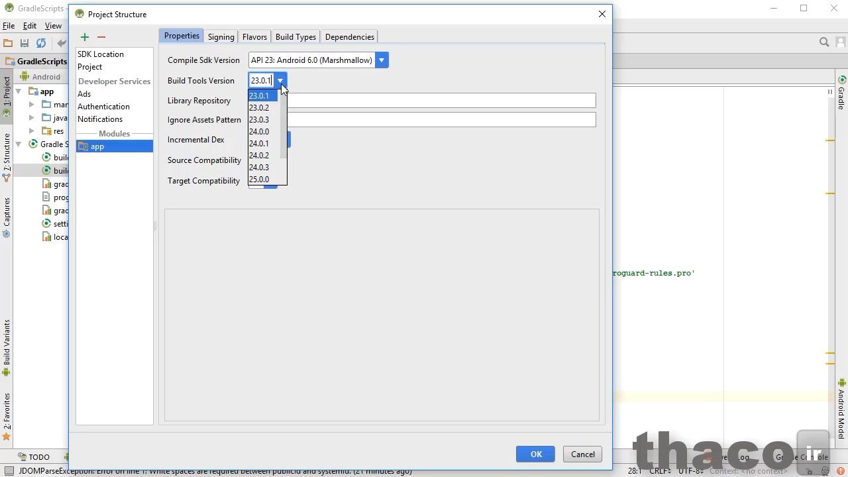Click the Open folder toolbar icon in main window
848x477 pixels.
point(8,43)
